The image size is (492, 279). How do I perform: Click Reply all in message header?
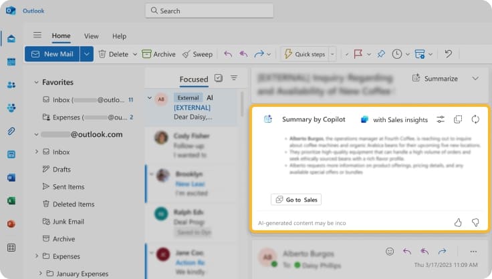coord(424,252)
